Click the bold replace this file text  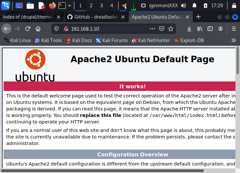click(x=100, y=115)
